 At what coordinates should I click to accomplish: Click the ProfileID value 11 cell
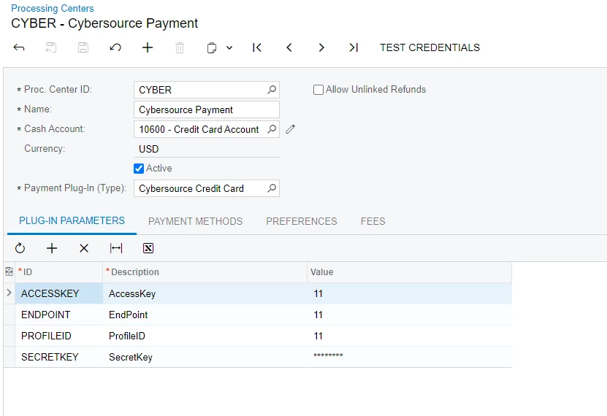coord(409,336)
